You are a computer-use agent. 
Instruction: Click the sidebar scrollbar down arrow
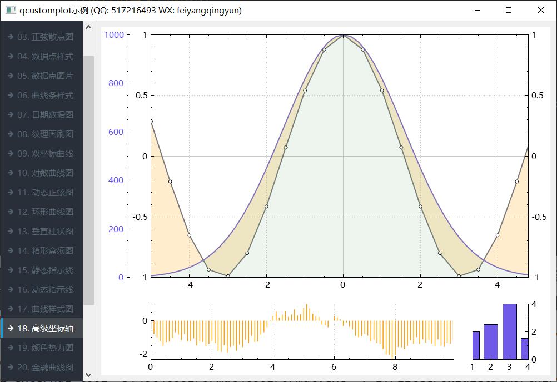click(x=89, y=376)
